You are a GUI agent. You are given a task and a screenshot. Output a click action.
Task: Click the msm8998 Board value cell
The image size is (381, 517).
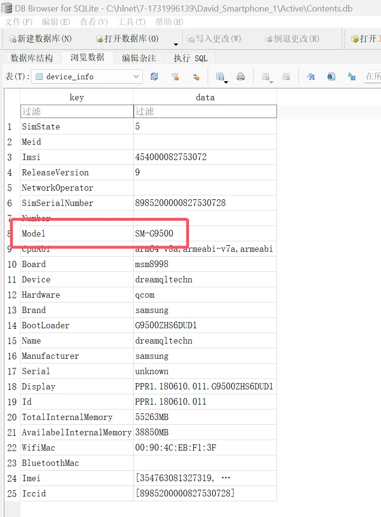(x=205, y=264)
